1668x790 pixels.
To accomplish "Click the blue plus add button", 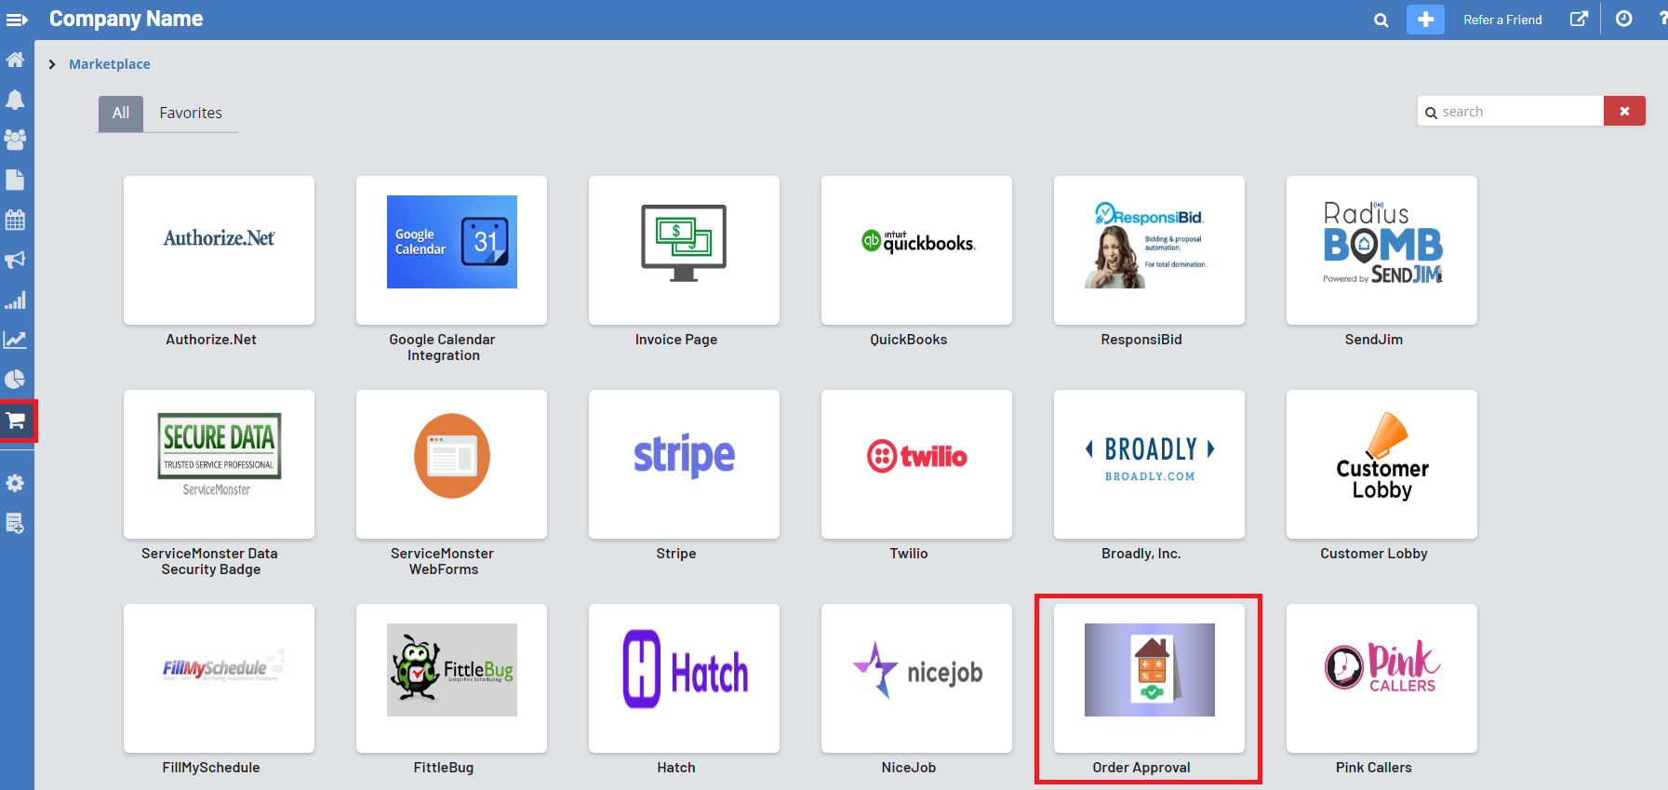I will (x=1425, y=20).
